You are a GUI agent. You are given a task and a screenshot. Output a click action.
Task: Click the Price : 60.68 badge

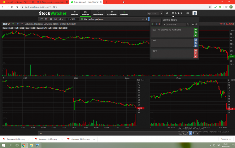pos(8,28)
